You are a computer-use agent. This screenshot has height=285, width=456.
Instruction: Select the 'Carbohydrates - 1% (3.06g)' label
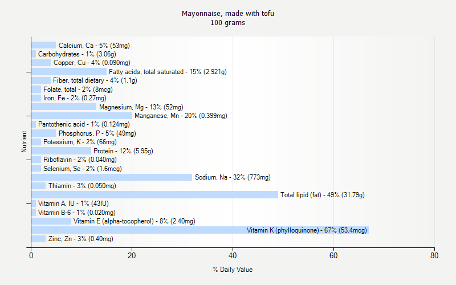click(77, 54)
